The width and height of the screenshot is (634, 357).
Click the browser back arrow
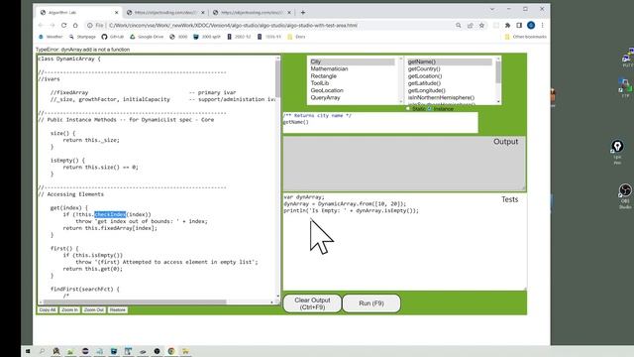[x=41, y=25]
